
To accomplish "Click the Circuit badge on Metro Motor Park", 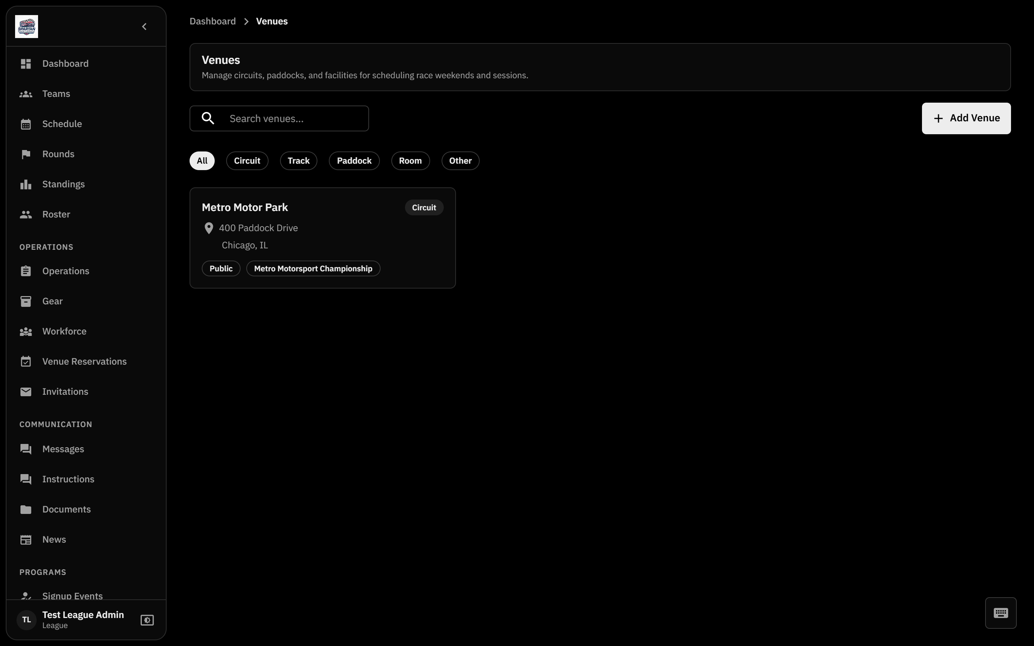I will 424,208.
